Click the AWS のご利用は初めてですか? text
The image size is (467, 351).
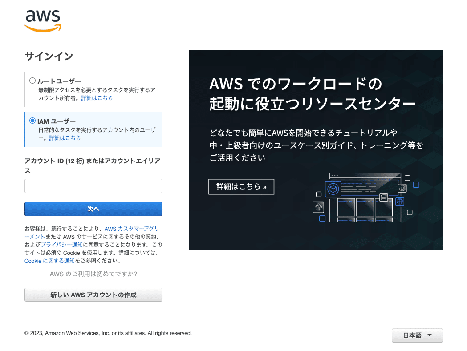[93, 274]
